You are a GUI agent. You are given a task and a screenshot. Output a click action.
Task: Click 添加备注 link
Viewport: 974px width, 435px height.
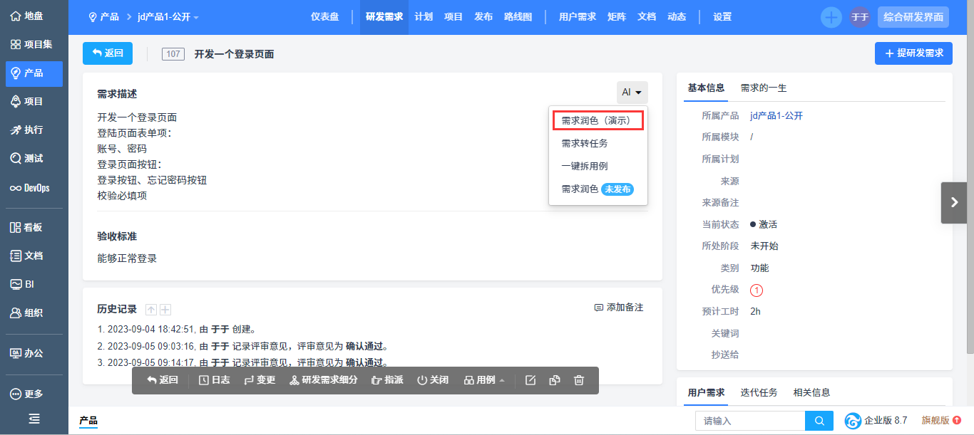coord(619,308)
